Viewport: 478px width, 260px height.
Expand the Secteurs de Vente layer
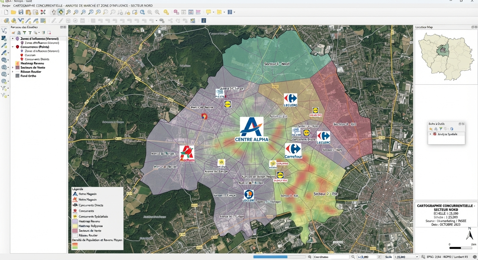tap(13, 67)
